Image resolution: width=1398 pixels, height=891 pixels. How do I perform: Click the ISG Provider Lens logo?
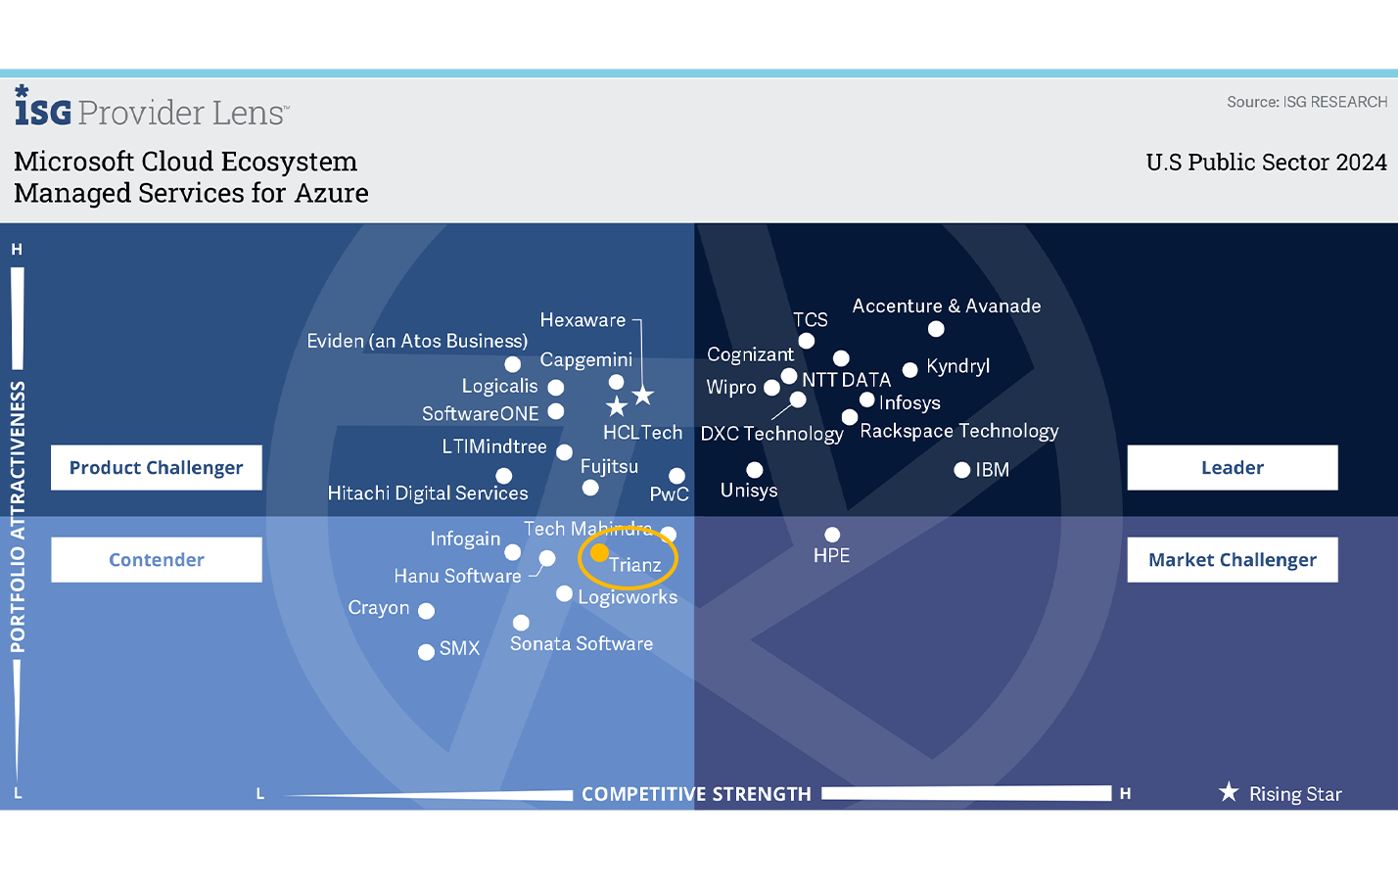click(152, 107)
